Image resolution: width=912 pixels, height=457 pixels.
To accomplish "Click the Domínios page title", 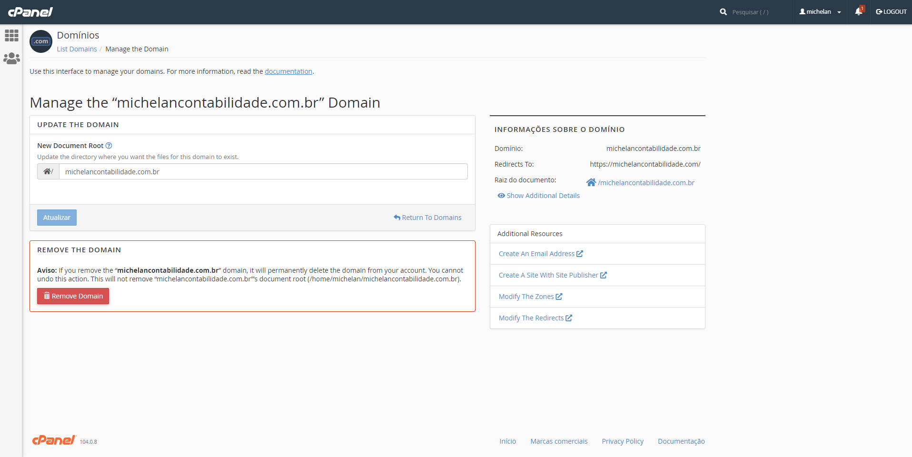I will pyautogui.click(x=78, y=35).
